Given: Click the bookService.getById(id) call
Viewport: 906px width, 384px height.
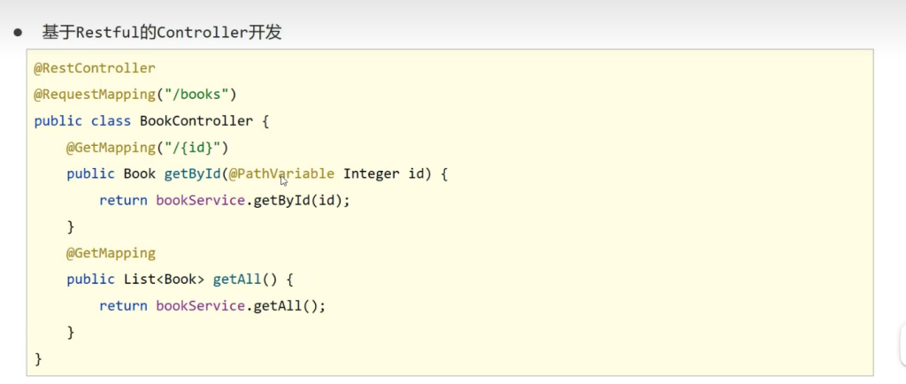Looking at the screenshot, I should pos(253,200).
